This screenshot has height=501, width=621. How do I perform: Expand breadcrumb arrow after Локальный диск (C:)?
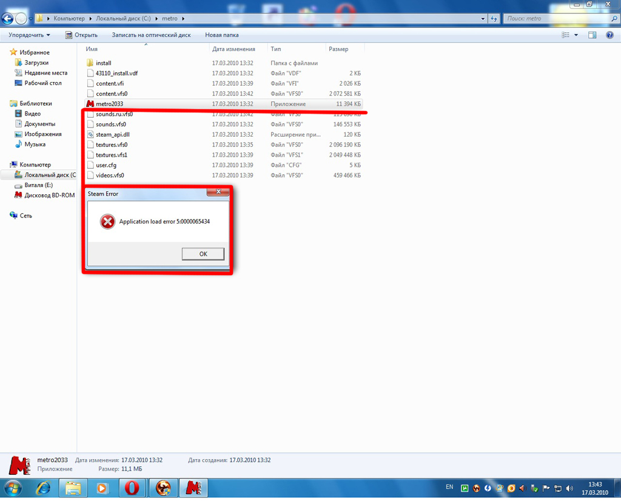(x=156, y=19)
